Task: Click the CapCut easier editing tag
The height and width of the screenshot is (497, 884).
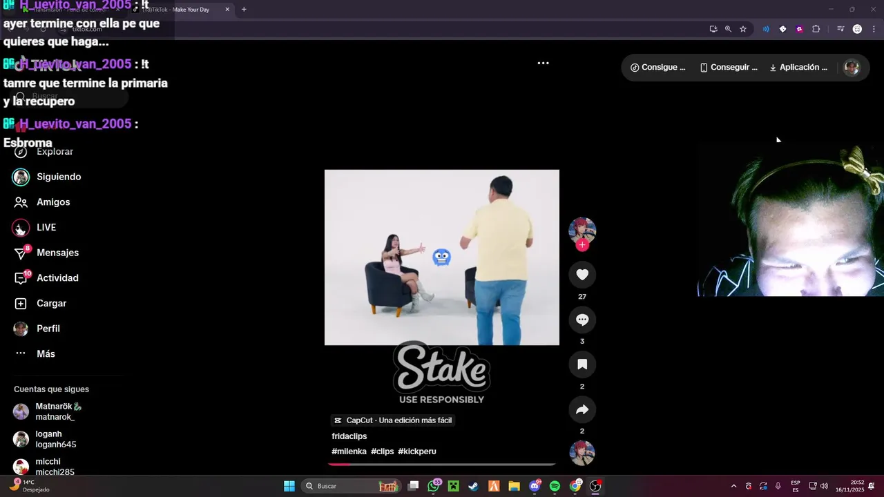Action: click(393, 420)
